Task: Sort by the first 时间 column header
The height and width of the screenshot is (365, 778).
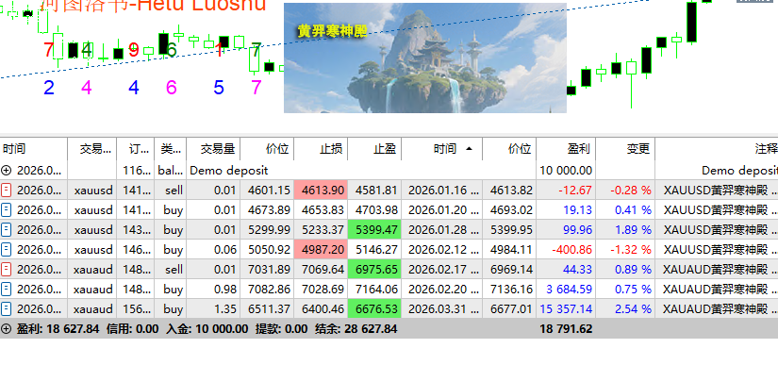Action: click(34, 149)
